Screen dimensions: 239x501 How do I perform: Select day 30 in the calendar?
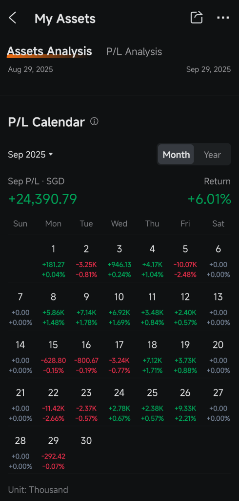[86, 441]
